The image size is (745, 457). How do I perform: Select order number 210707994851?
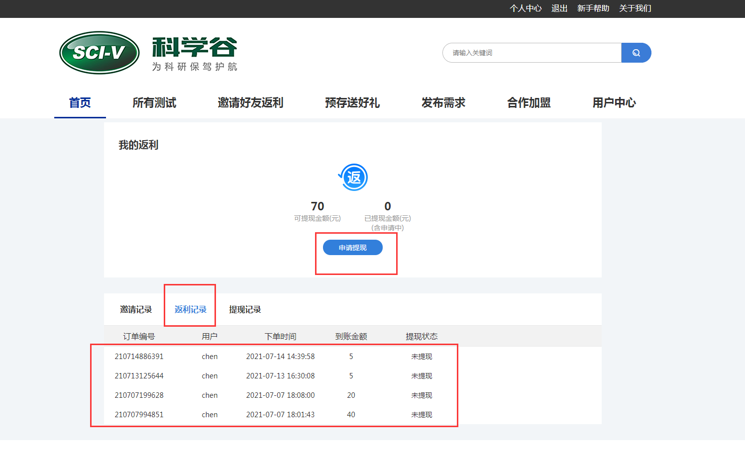[x=139, y=415]
